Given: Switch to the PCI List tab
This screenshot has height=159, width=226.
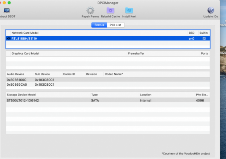Looking at the screenshot, I should click(x=116, y=25).
